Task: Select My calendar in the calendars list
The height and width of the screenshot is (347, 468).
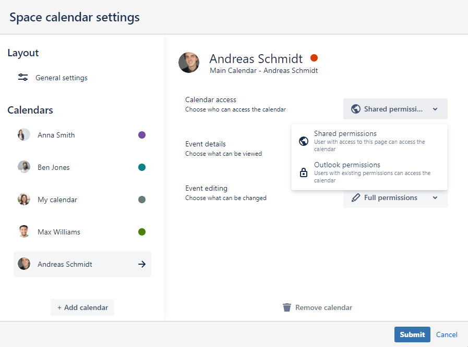Action: 57,200
